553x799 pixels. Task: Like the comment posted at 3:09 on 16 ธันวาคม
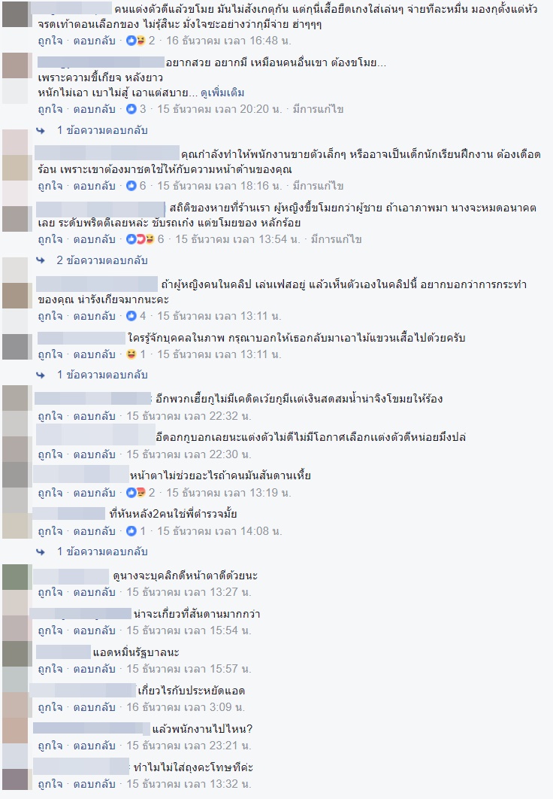point(50,707)
